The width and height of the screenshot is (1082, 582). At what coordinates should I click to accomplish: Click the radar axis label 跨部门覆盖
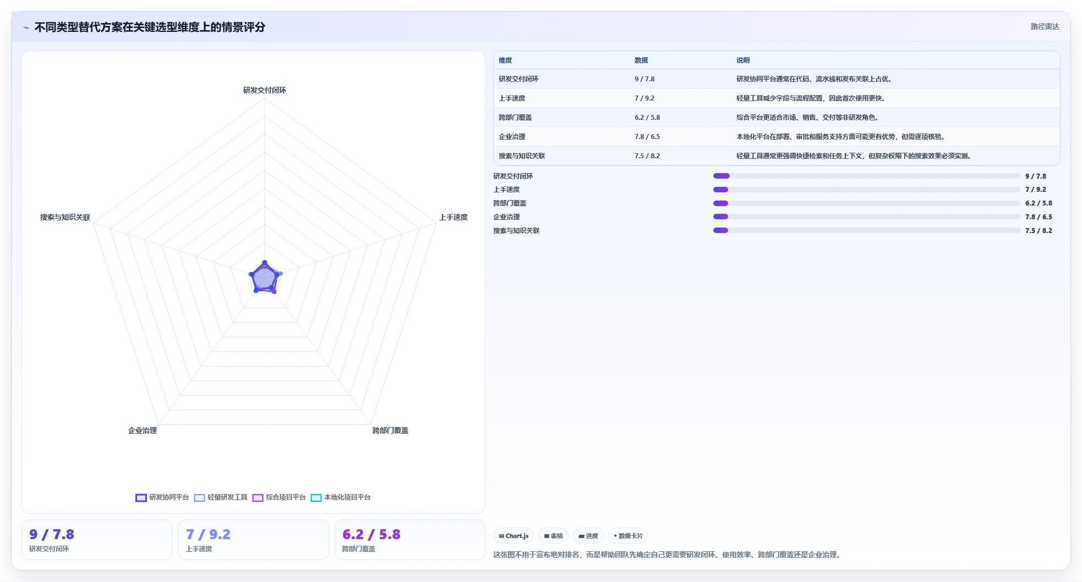coord(390,430)
